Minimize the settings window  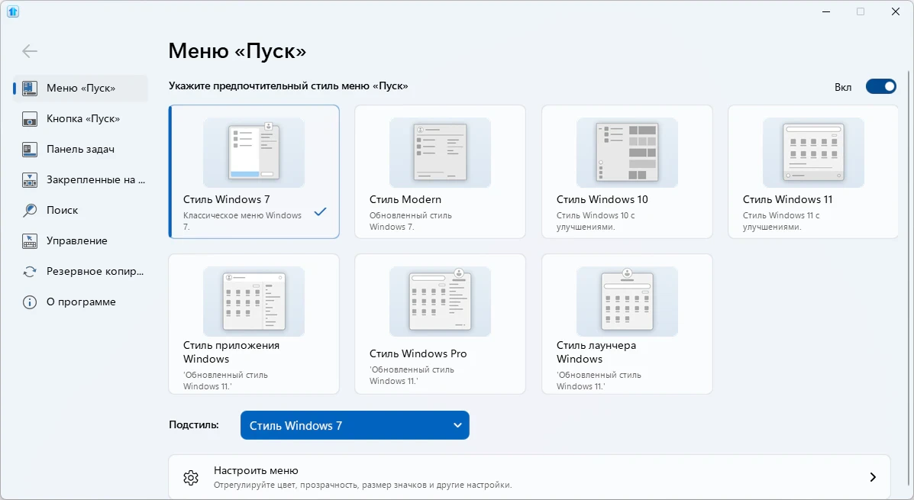826,11
